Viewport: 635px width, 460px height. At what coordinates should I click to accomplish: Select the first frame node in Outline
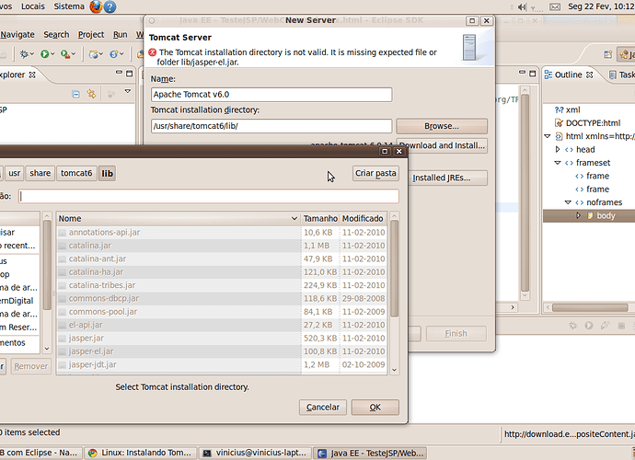(x=597, y=176)
